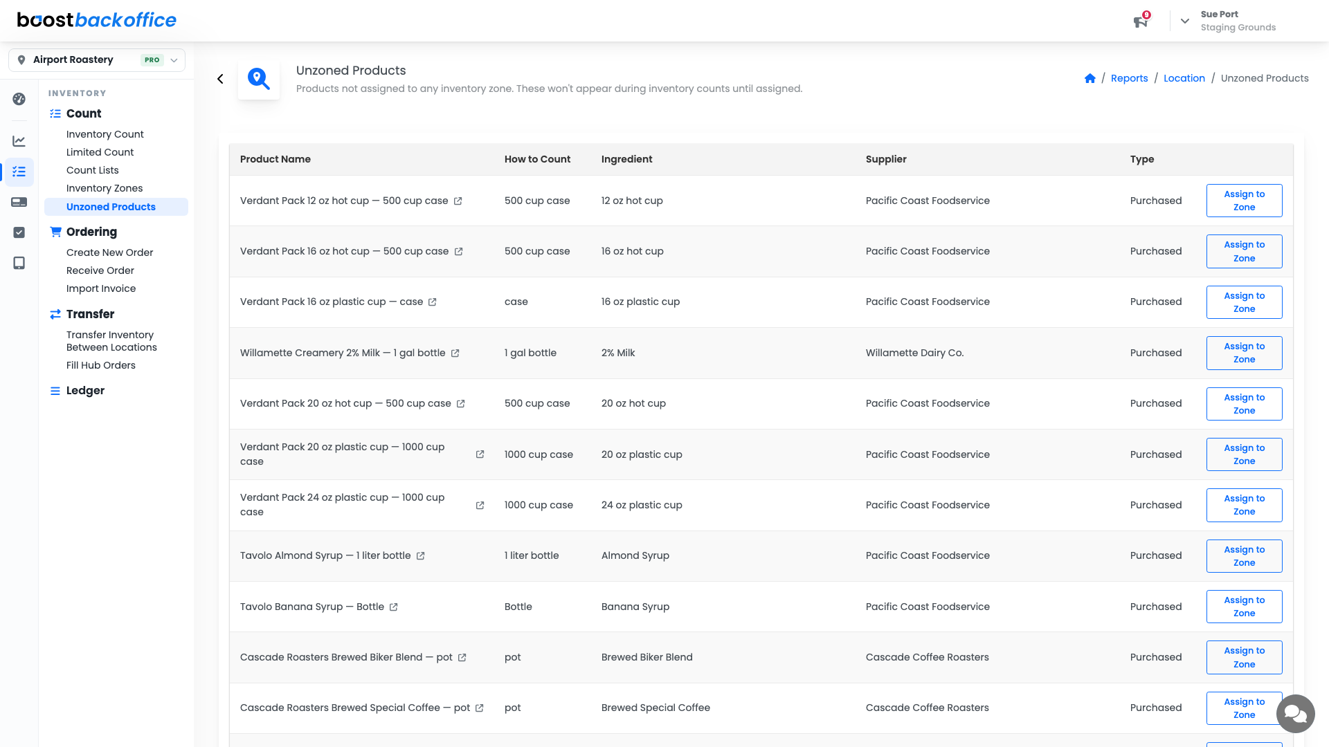Screen dimensions: 1329x747
Task: Open external link for Brewed Special Coffee pot
Action: [x=479, y=708]
